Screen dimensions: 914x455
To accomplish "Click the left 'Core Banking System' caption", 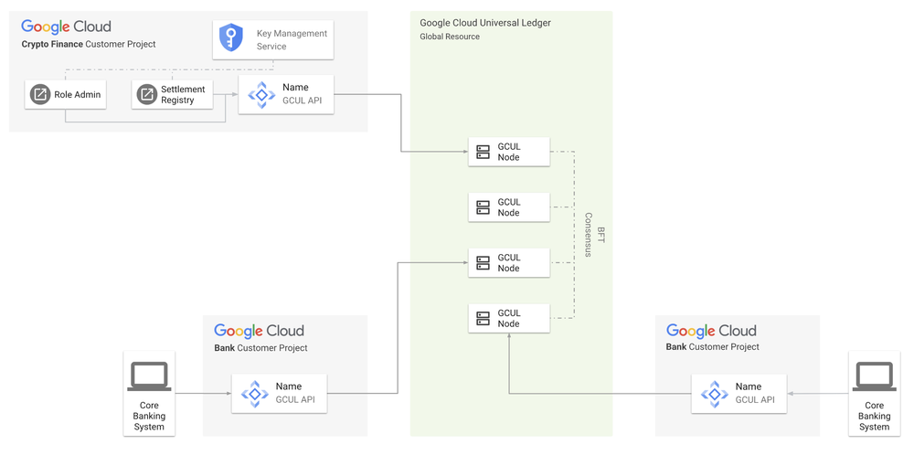I will pos(149,416).
